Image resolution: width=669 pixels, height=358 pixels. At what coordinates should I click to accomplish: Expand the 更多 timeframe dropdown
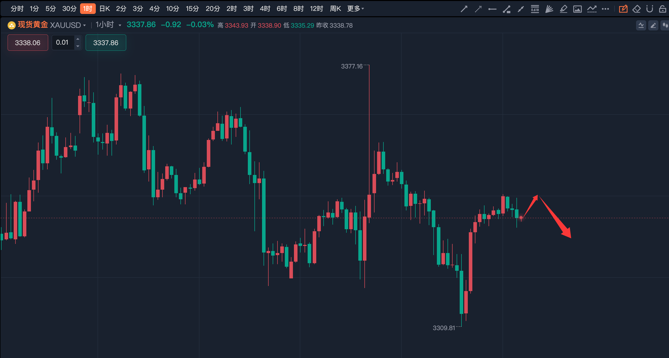tap(356, 9)
